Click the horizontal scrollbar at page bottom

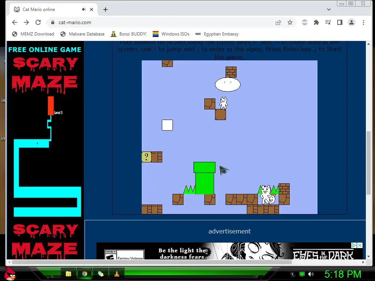pyautogui.click(x=152, y=262)
